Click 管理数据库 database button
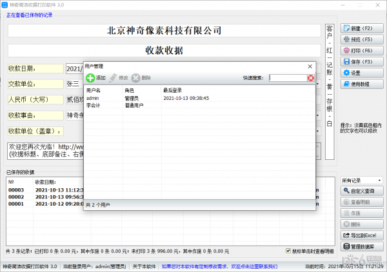 362,246
